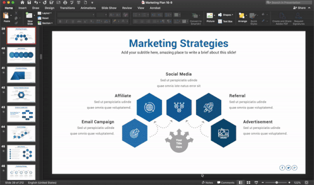This screenshot has width=314, height=185.
Task: Open the Shapes dropdown
Action: pyautogui.click(x=226, y=15)
